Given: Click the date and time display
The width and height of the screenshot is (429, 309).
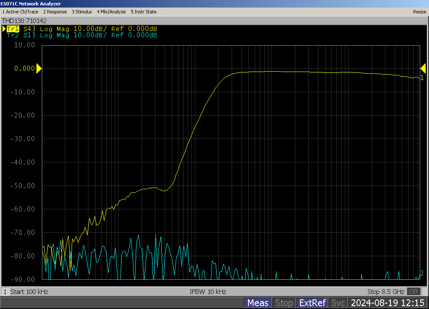Looking at the screenshot, I should [x=388, y=303].
